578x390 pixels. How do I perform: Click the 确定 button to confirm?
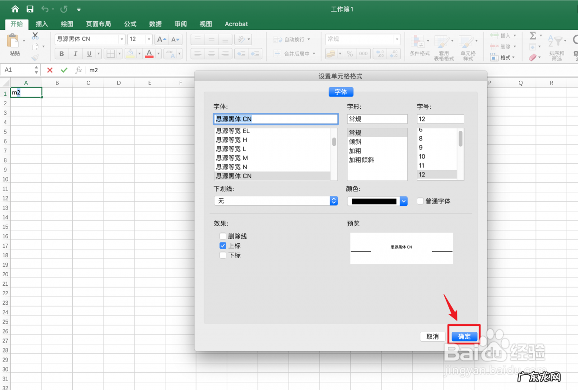[x=464, y=336]
